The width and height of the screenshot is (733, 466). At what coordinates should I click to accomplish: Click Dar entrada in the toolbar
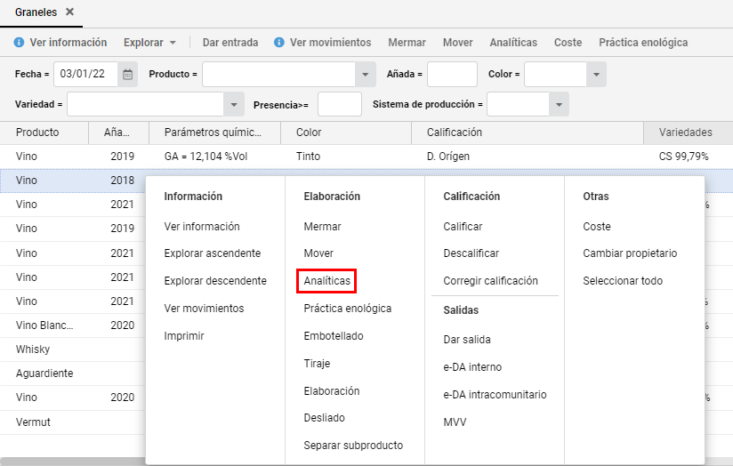230,43
